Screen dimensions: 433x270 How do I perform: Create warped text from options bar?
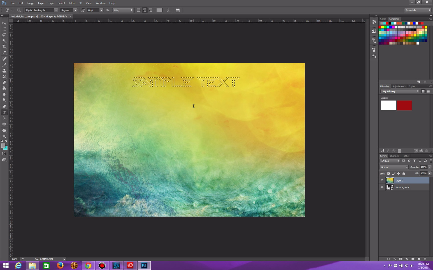tap(168, 10)
